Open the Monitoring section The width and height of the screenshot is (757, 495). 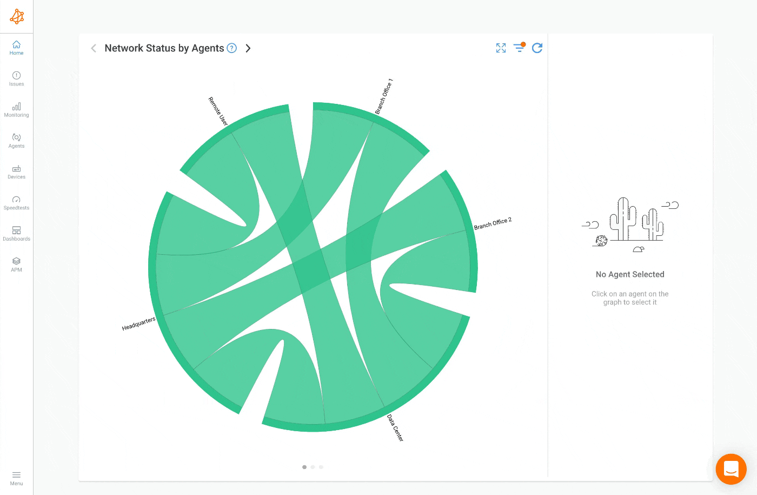coord(16,110)
